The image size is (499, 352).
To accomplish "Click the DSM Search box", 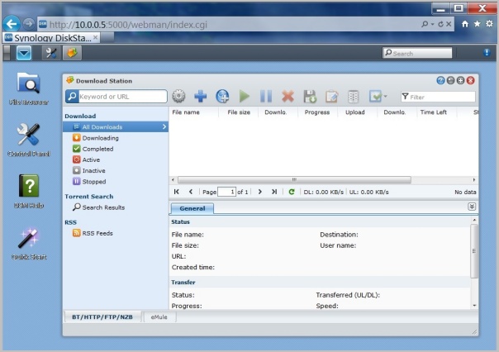I will pyautogui.click(x=417, y=53).
